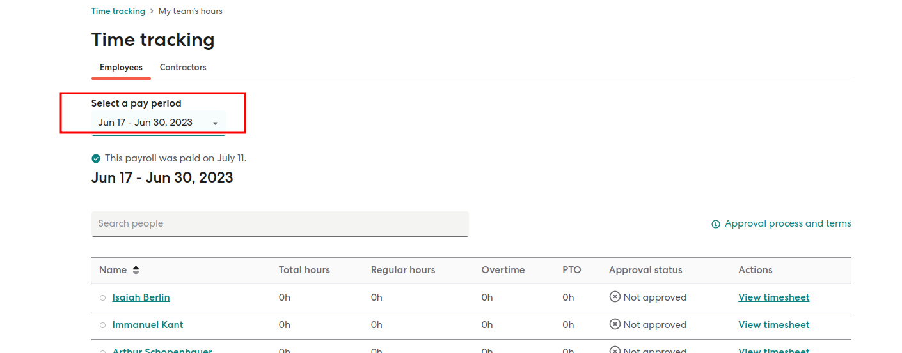Switch to the Employees tab
This screenshot has height=353, width=902.
[121, 67]
